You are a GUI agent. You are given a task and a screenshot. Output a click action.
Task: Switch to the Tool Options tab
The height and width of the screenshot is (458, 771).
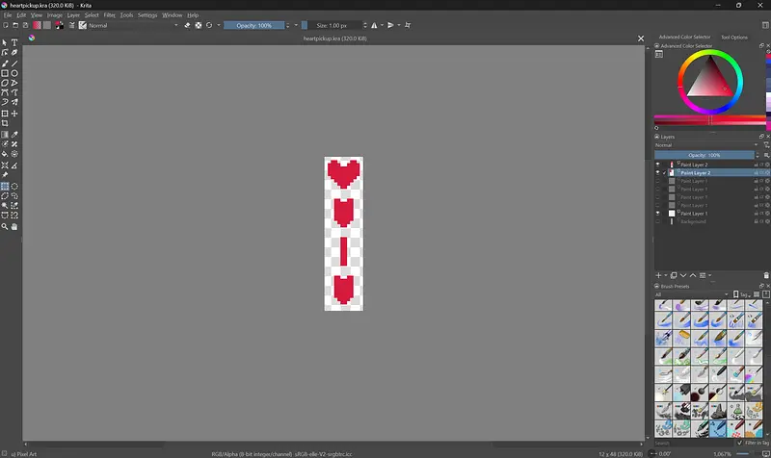pos(734,38)
